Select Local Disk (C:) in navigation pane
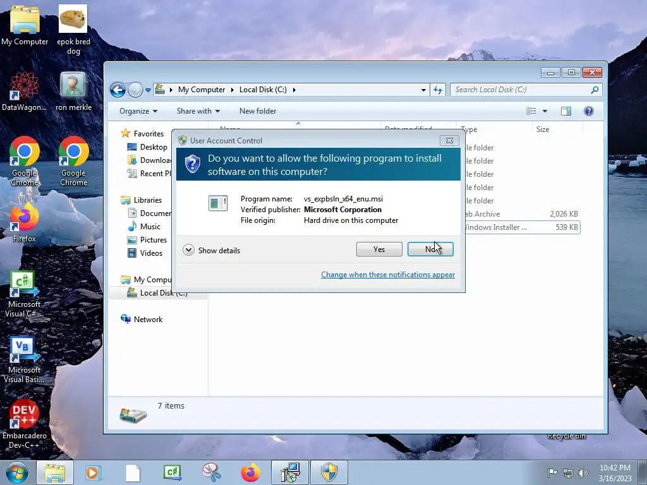Viewport: 647px width, 485px height. [158, 293]
